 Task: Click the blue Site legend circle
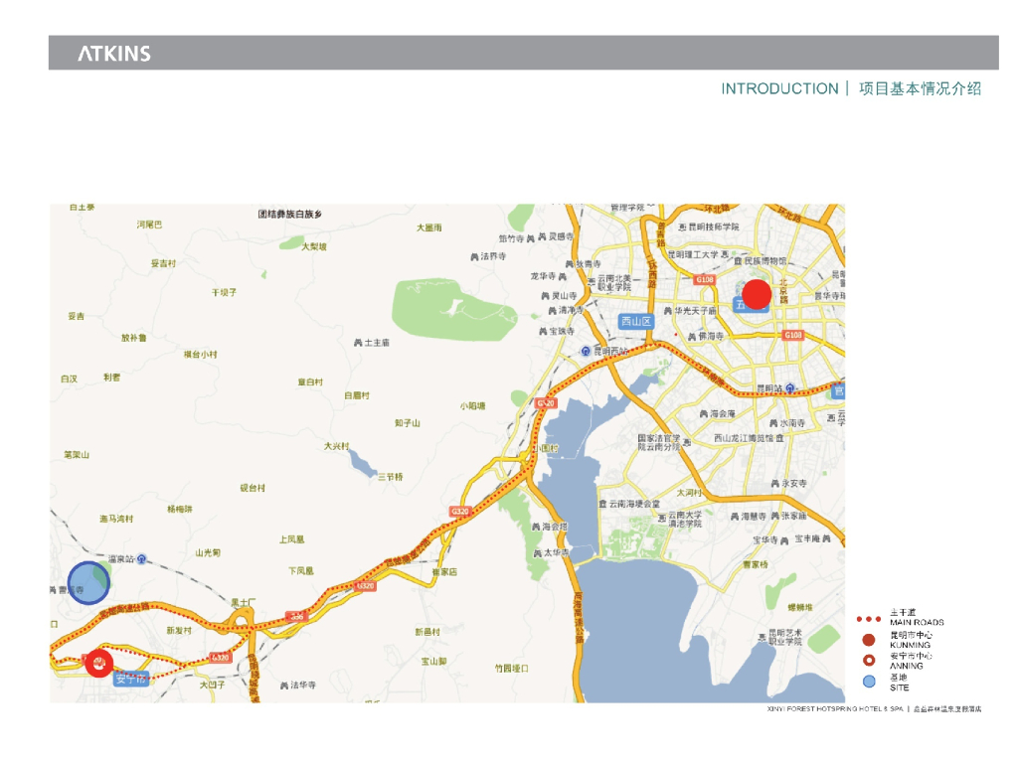[869, 682]
